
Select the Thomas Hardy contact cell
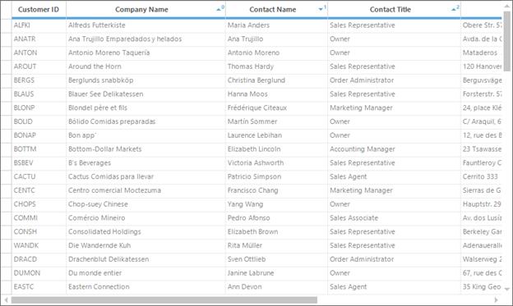[276, 66]
